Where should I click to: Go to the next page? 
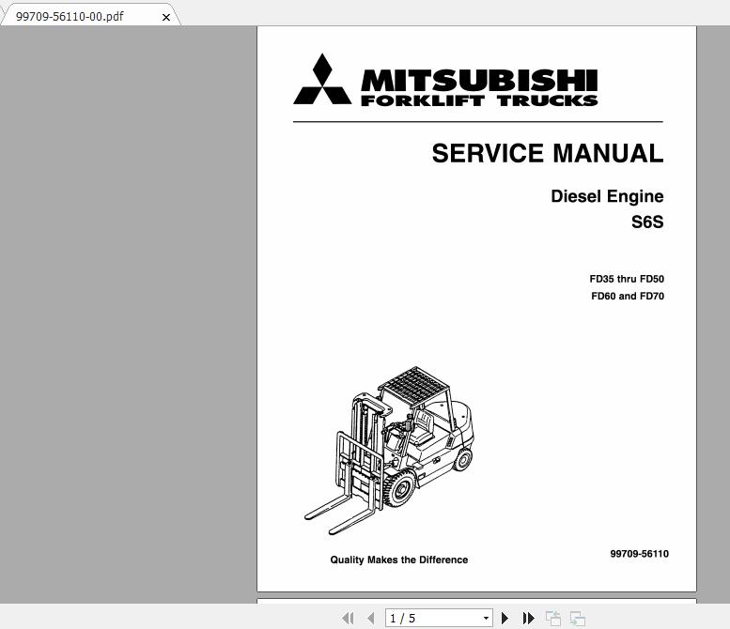tap(505, 619)
